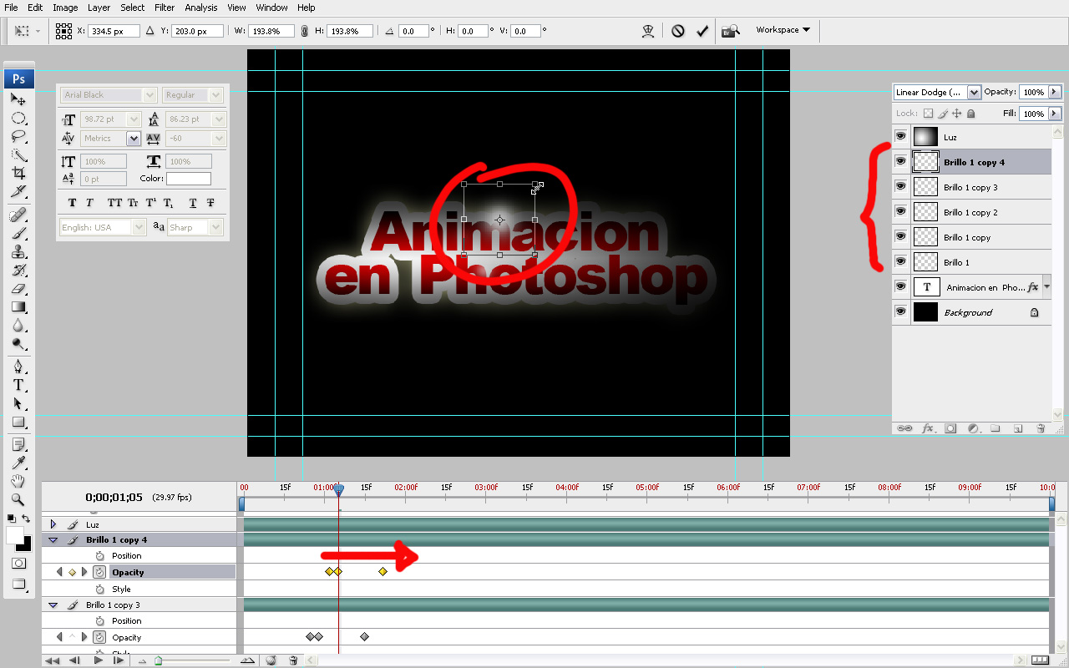Click the X position input field
This screenshot has height=668, width=1069.
pos(114,31)
